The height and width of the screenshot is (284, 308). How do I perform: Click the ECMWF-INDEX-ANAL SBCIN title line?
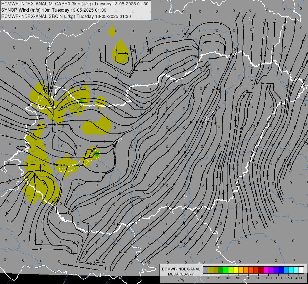tap(66, 16)
